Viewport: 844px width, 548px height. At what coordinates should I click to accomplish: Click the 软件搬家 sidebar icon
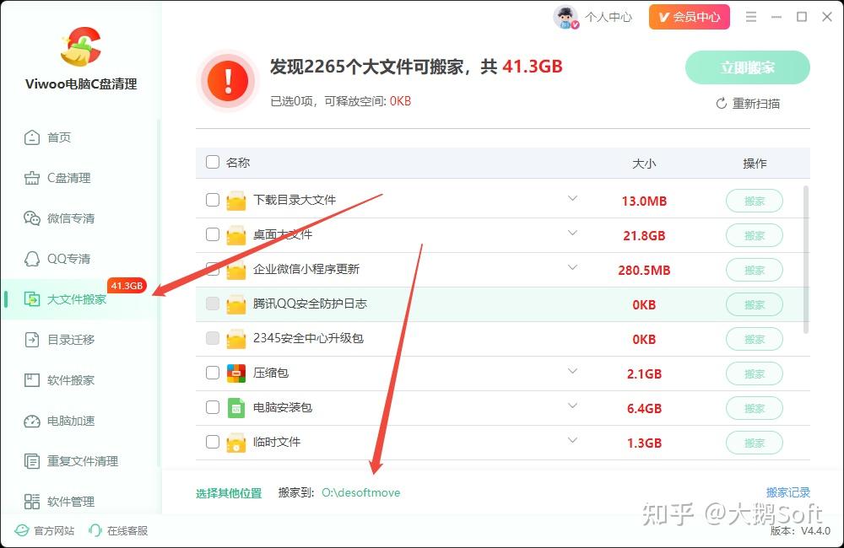32,380
